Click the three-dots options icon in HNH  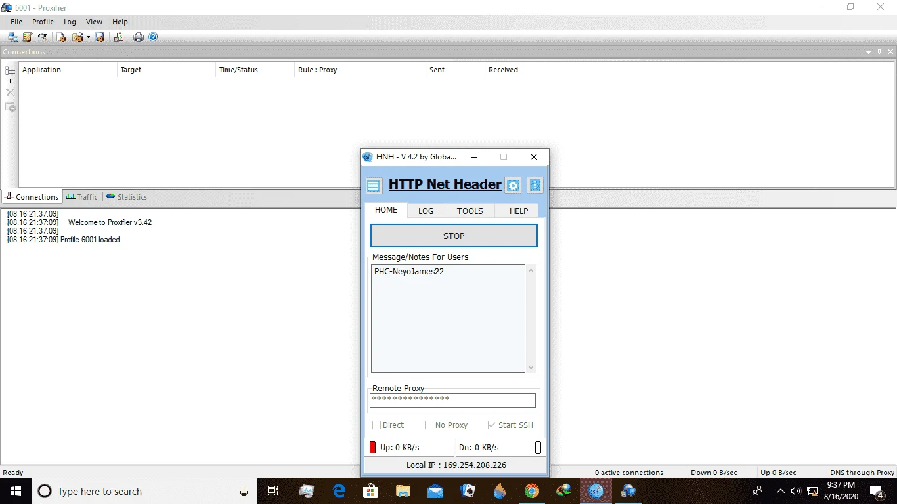click(x=535, y=186)
